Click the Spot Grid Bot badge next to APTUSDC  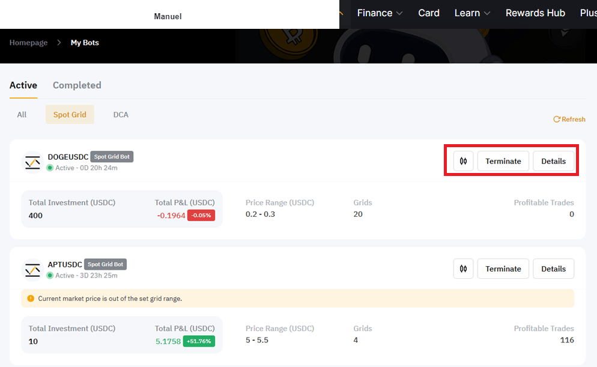click(x=106, y=264)
